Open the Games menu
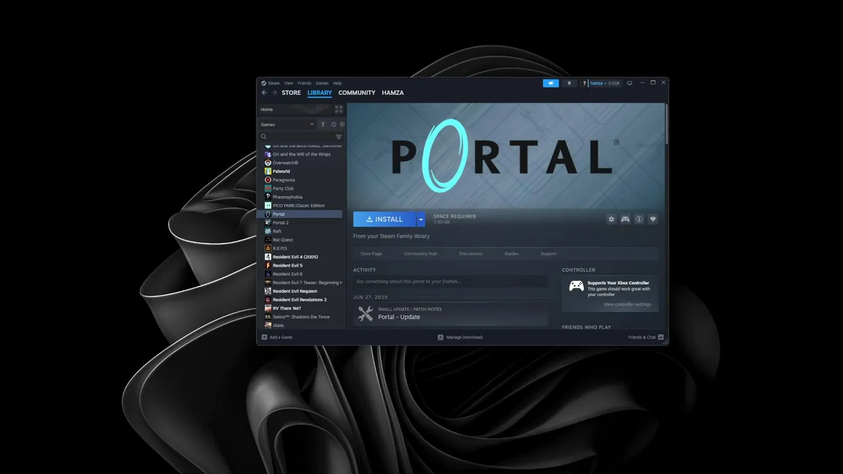Screen dimensions: 843x474 tap(322, 83)
